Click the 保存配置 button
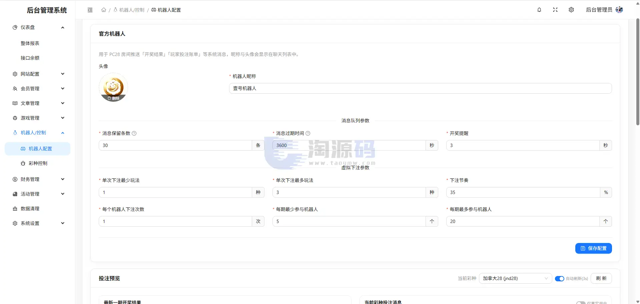640x304 pixels. point(593,248)
